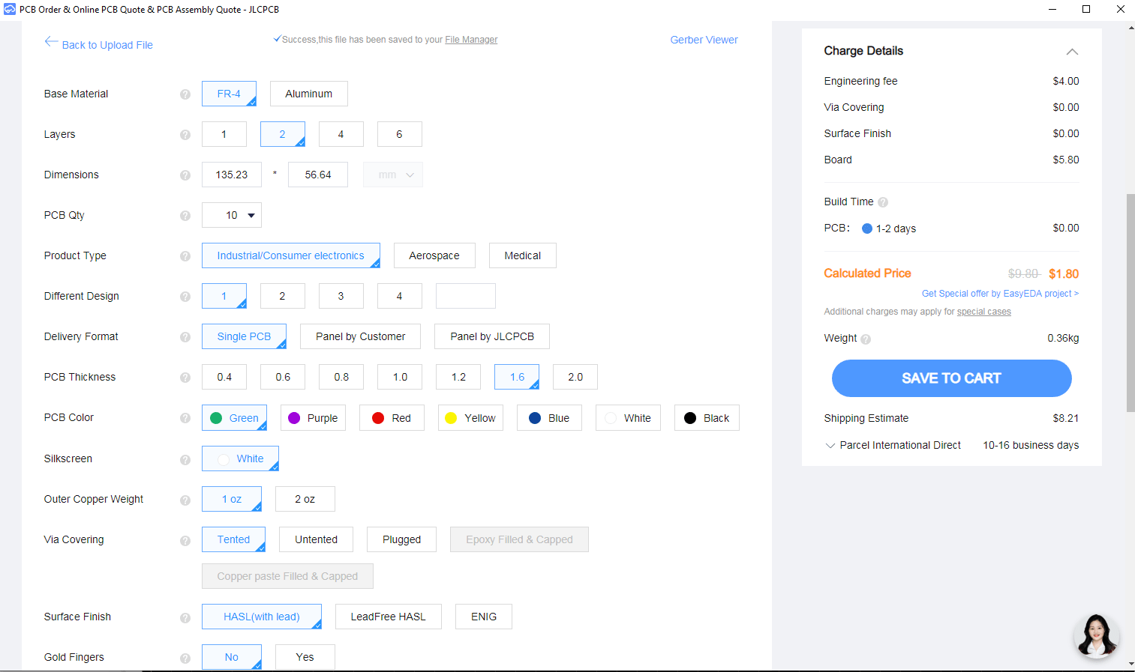Choose ENIG surface finish
The image size is (1135, 672).
(x=484, y=617)
